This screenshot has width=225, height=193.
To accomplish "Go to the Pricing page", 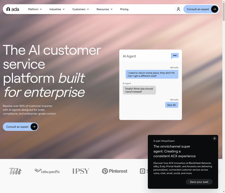I will 124,9.
